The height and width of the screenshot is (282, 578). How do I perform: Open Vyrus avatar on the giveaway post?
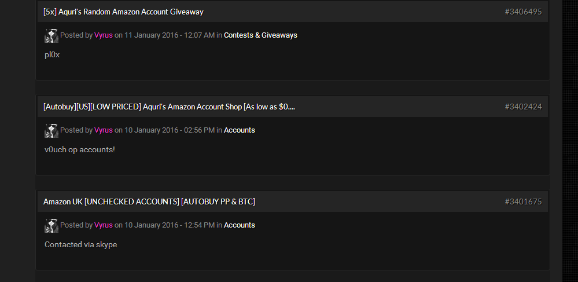(51, 36)
